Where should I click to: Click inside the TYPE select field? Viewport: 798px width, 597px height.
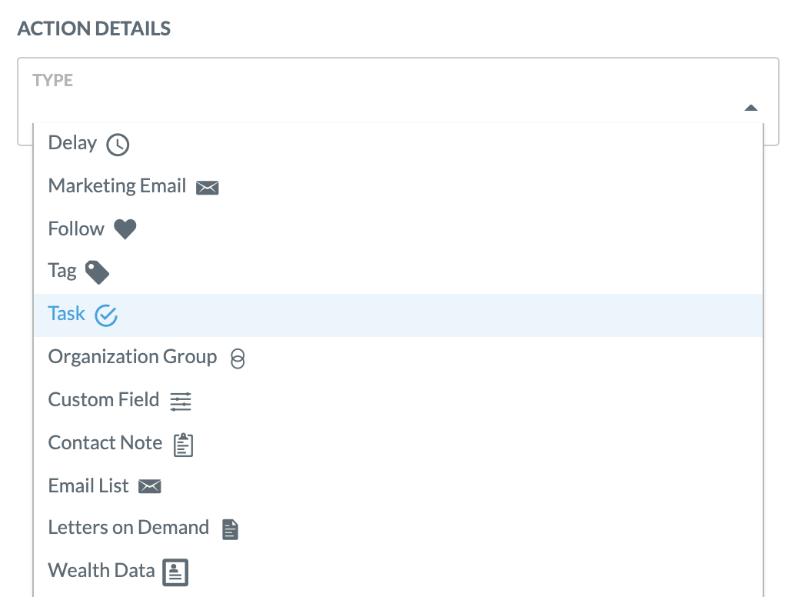(398, 91)
